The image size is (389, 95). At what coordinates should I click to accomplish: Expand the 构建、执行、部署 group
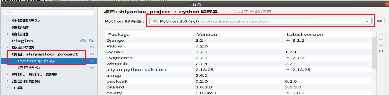[x=8, y=74]
